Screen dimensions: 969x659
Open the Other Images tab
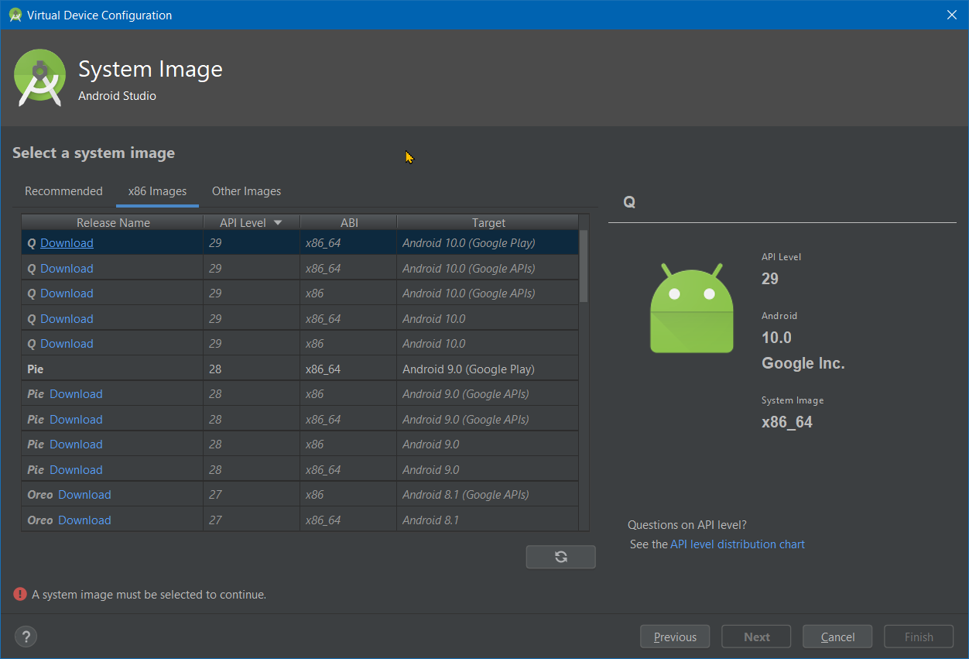(x=246, y=191)
